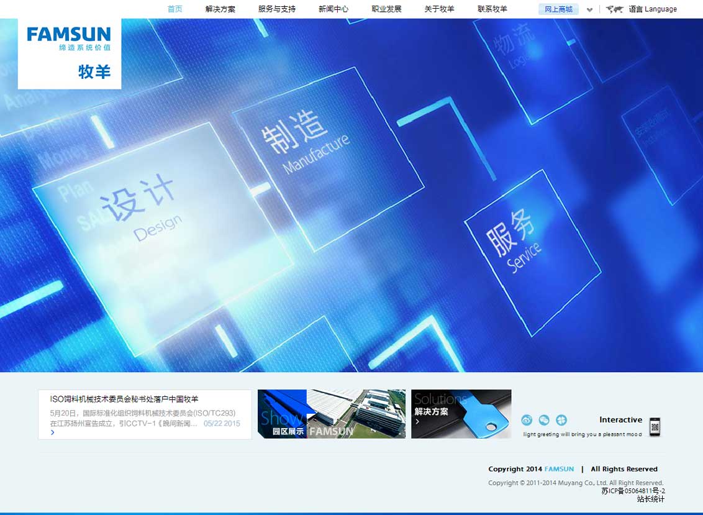This screenshot has height=515, width=703.
Task: Open the WeChat social icon
Action: click(x=544, y=421)
